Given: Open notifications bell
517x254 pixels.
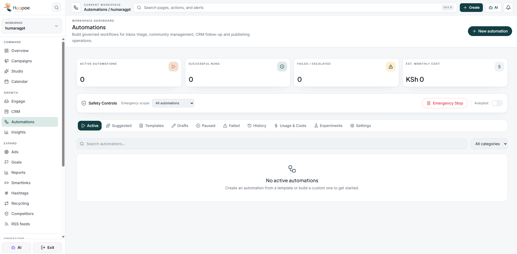Looking at the screenshot, I should coord(508,8).
